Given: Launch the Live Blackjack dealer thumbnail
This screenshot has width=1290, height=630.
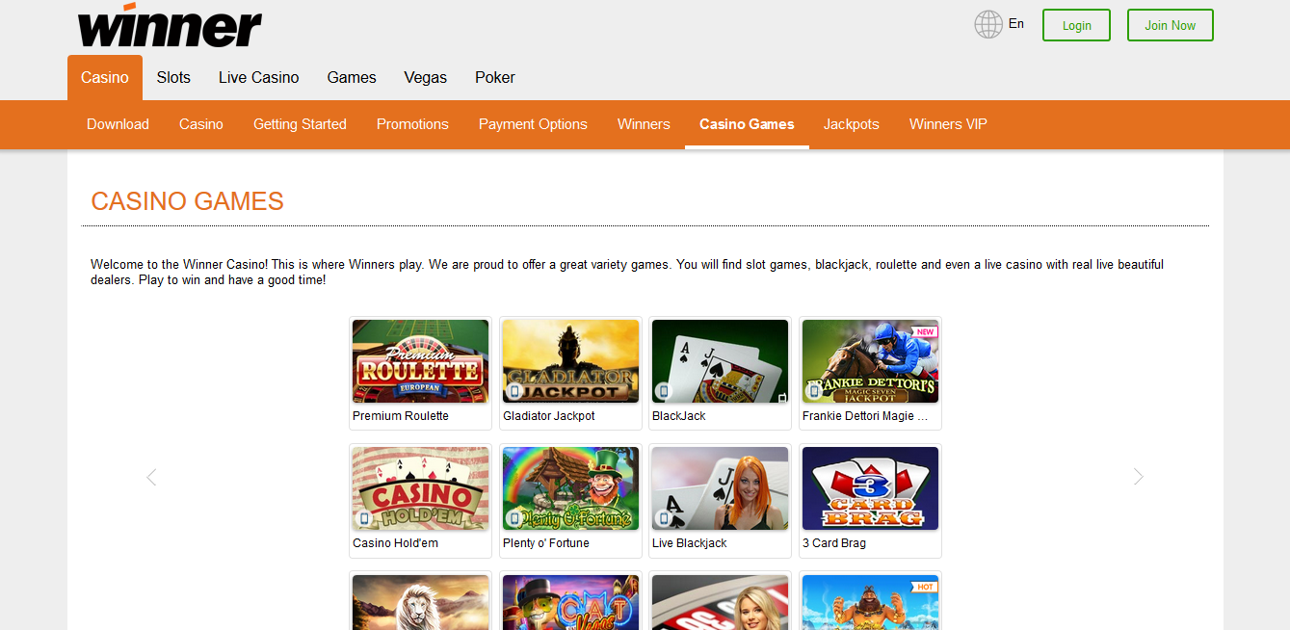Looking at the screenshot, I should tap(721, 488).
